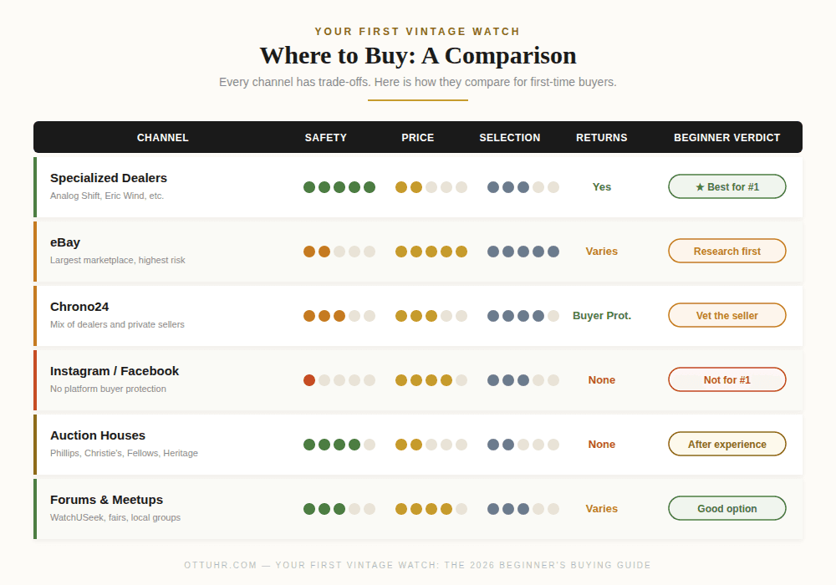
Task: Toggle the Varies returns status for eBay
Action: (x=602, y=251)
